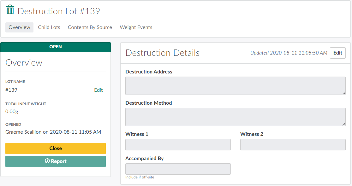The width and height of the screenshot is (352, 186).
Task: Click resize grip of Destruction Method box
Action: click(x=344, y=124)
